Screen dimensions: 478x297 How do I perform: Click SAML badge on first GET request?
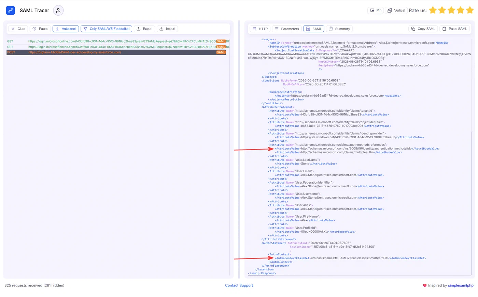click(x=221, y=41)
